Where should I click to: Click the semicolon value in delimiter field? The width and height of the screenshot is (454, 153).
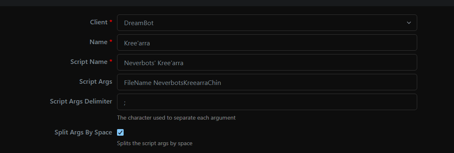(125, 103)
